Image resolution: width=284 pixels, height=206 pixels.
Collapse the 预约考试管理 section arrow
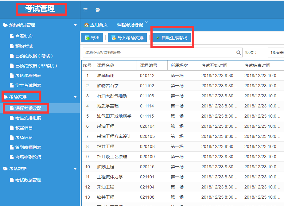(x=75, y=25)
